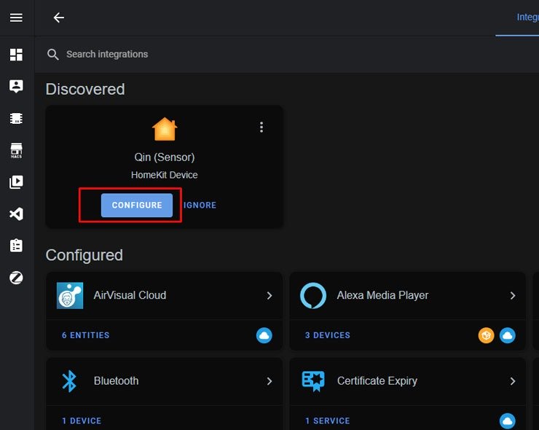Open Visual Studio Code sidebar icon
The width and height of the screenshot is (539, 430).
[x=16, y=214]
